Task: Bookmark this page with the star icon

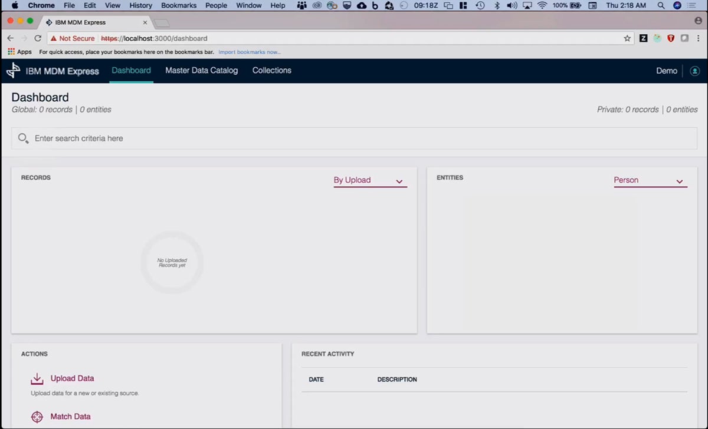Action: click(x=627, y=38)
